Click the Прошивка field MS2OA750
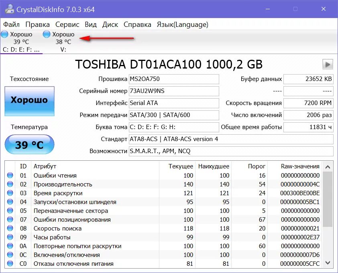This screenshot has height=273, width=338. click(x=174, y=79)
